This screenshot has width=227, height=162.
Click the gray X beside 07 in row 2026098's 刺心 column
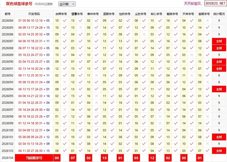[160, 116]
